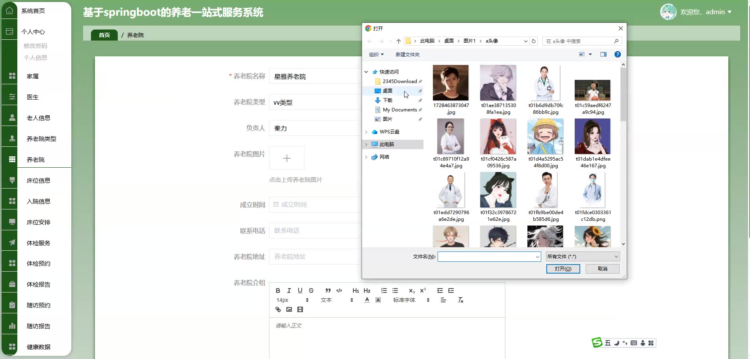Open the 文本 heading style dropdown
Viewport: 750px width, 359px height.
point(337,300)
